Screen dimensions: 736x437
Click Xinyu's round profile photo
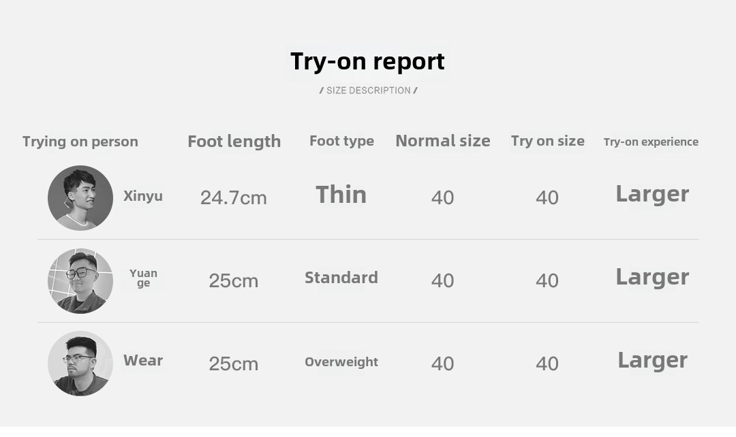(80, 197)
